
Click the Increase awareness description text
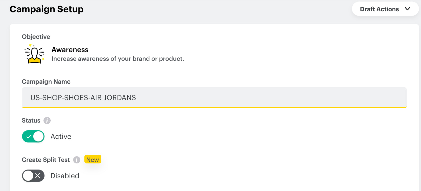118,59
